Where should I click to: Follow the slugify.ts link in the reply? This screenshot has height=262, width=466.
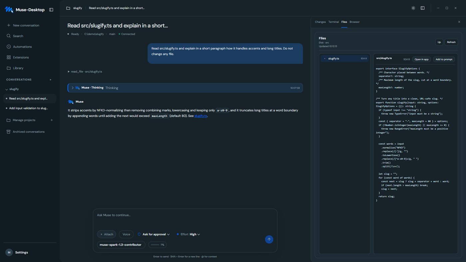201,116
